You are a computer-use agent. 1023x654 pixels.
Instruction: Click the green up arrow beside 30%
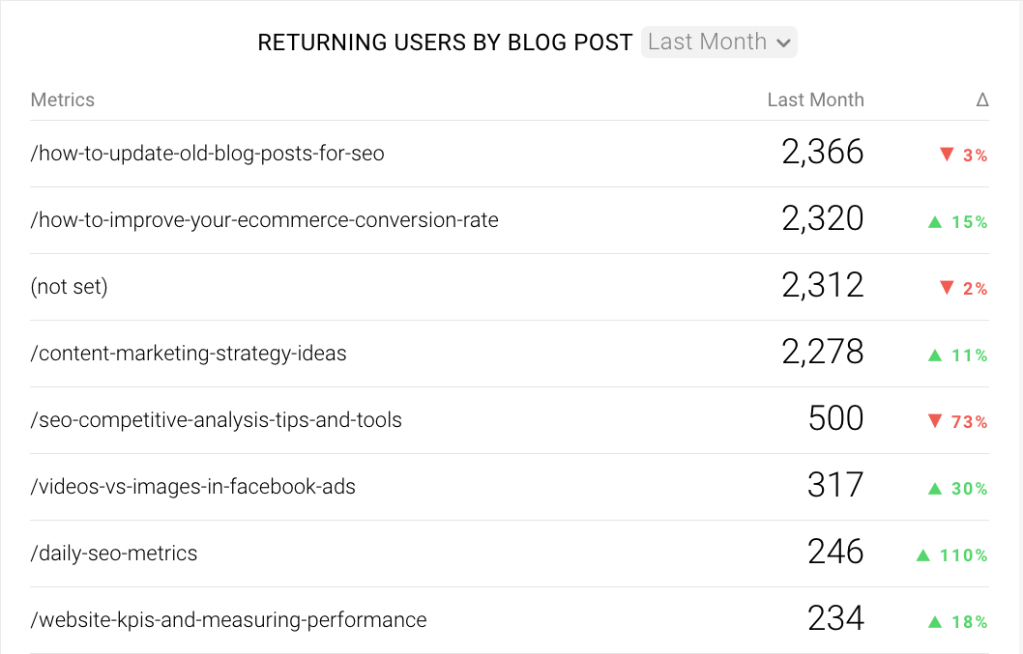tap(935, 489)
